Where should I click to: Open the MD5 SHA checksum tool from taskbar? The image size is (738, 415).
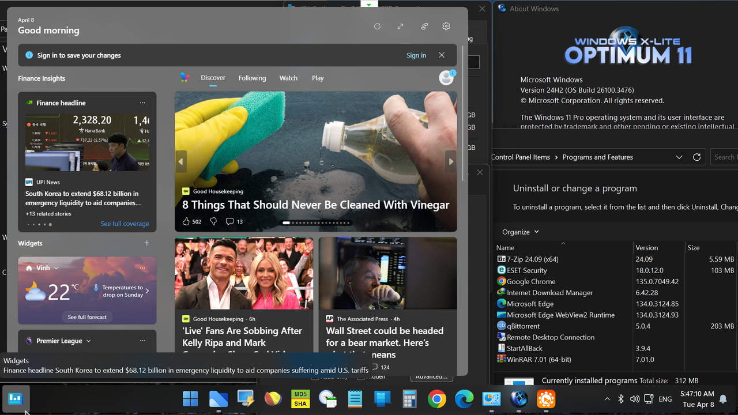pyautogui.click(x=300, y=398)
